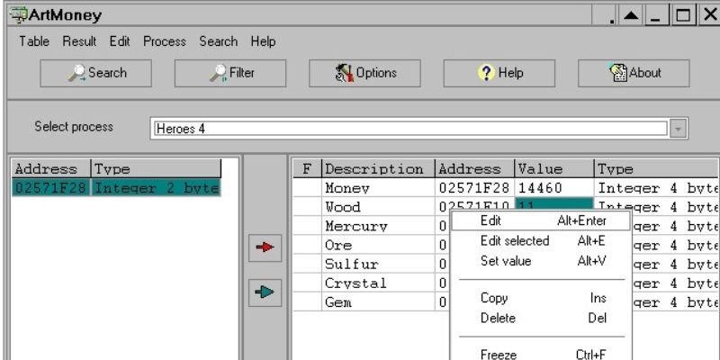Open the Edit menu in the menu bar
720x360 pixels.
[x=120, y=41]
